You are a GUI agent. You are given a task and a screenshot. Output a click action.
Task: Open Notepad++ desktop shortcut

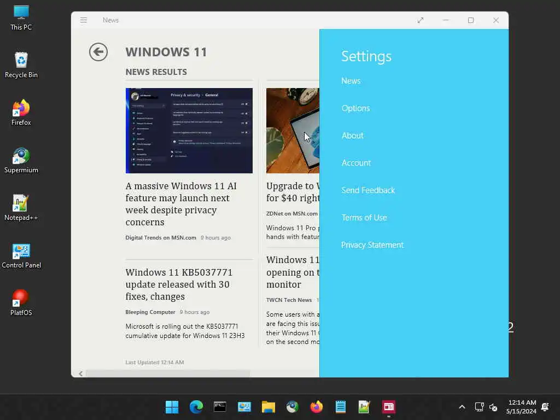(x=21, y=208)
